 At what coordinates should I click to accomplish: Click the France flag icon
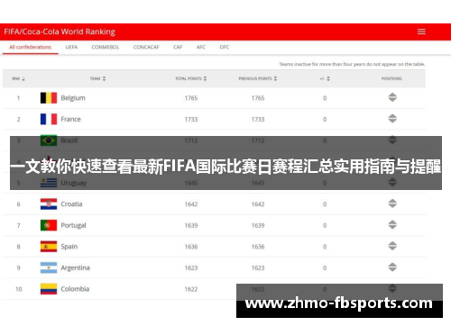(49, 119)
